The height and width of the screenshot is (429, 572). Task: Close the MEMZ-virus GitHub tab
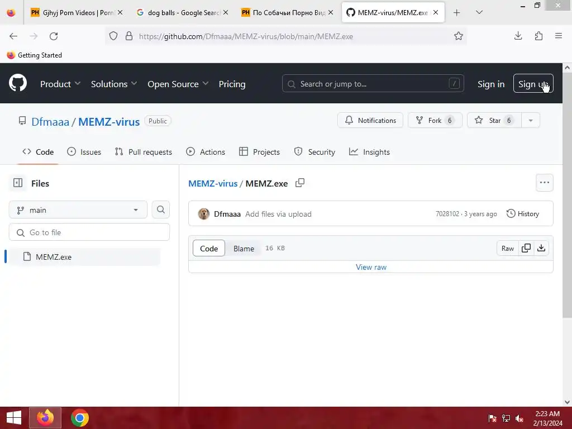pos(436,12)
